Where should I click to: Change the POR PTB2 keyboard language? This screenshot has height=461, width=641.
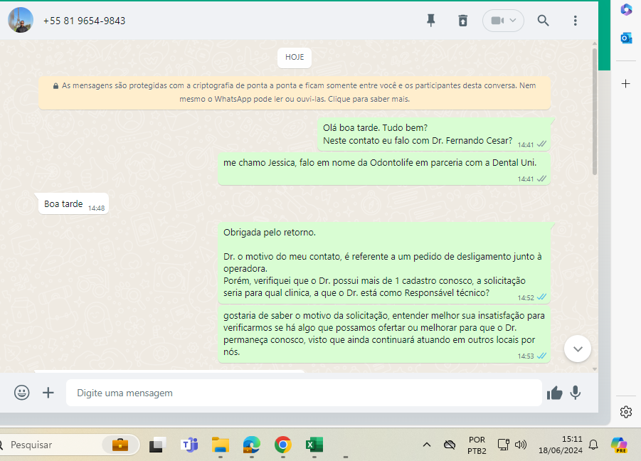point(477,445)
